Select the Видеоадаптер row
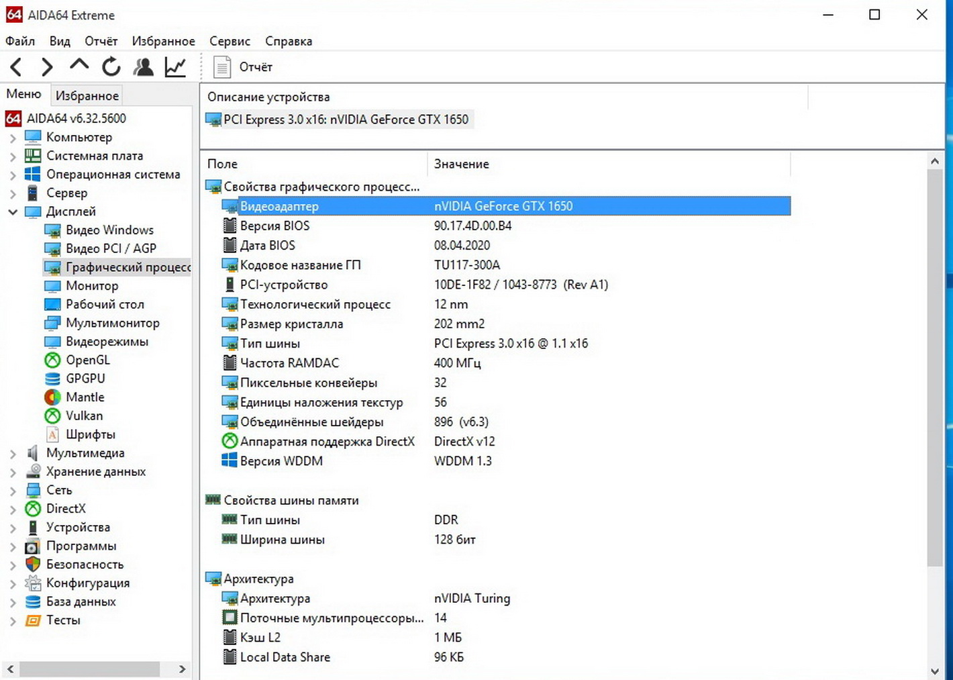Image resolution: width=953 pixels, height=680 pixels. [505, 206]
